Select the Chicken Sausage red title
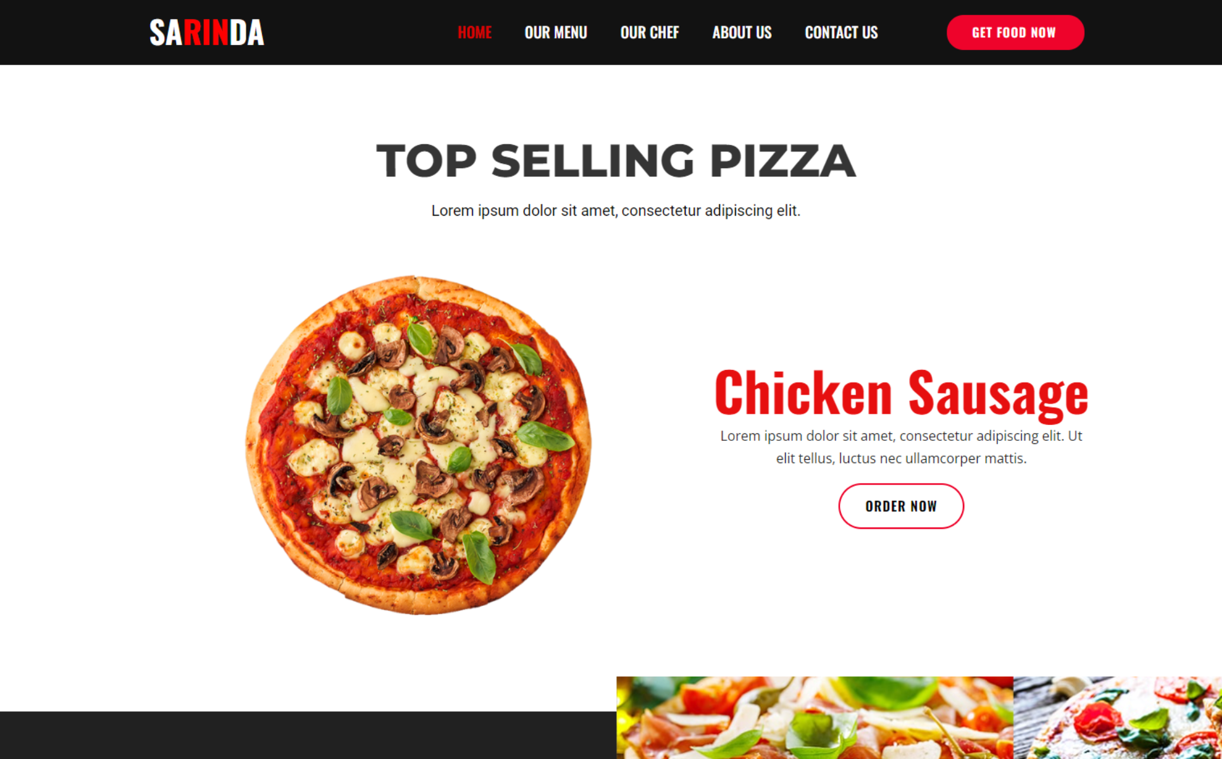 point(901,393)
